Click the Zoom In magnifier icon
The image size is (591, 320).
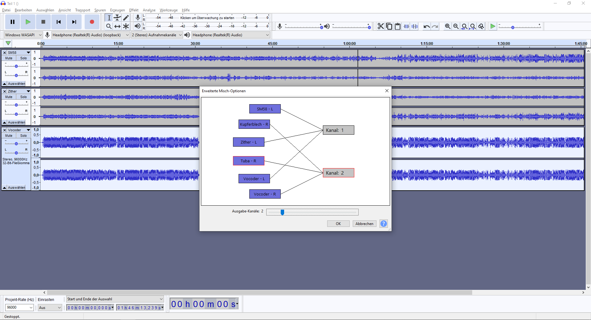click(448, 26)
